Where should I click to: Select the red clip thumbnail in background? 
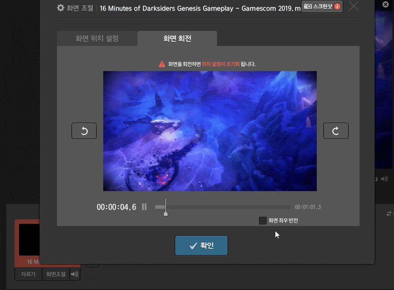[27, 243]
